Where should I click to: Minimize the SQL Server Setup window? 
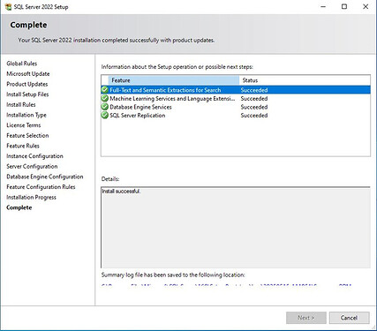323,6
